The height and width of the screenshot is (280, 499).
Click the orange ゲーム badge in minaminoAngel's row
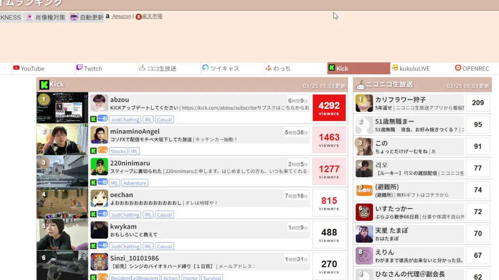click(103, 150)
